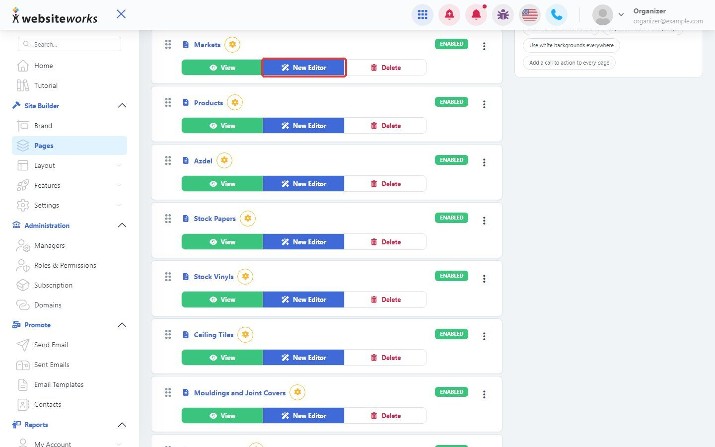The image size is (715, 447).
Task: Close the sidebar with the X icon
Action: pos(121,14)
